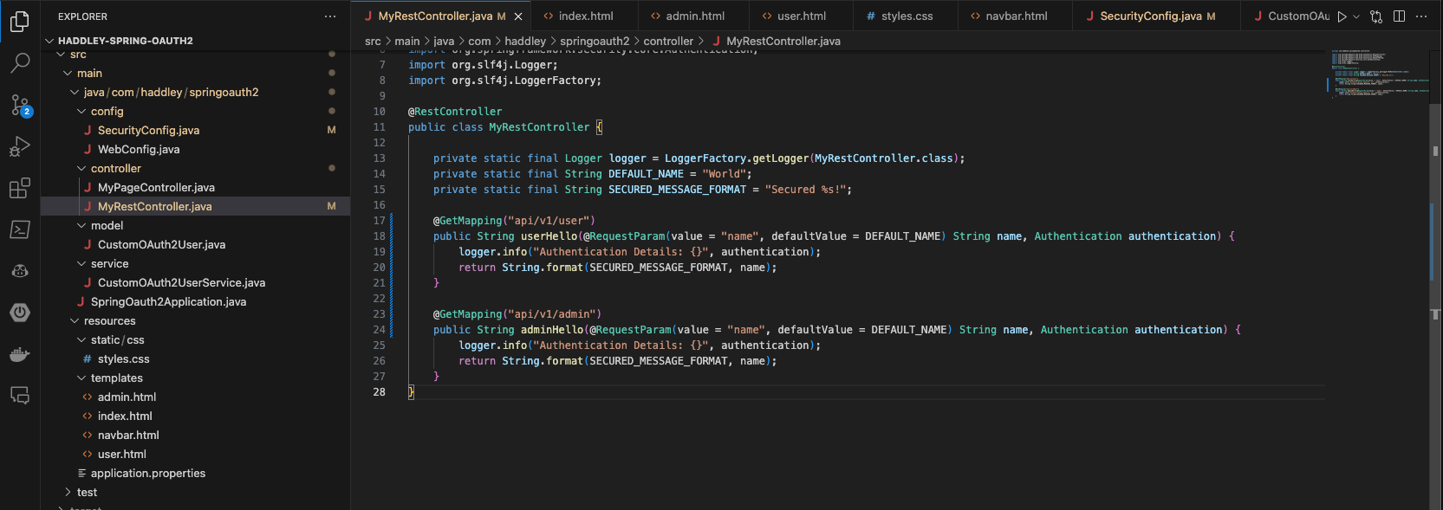Open the Run and Debug view
Image resolution: width=1443 pixels, height=510 pixels.
pyautogui.click(x=20, y=146)
